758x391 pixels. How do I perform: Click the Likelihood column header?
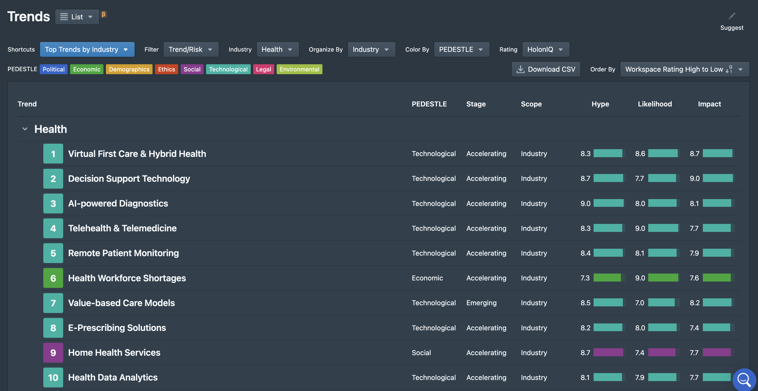[655, 104]
